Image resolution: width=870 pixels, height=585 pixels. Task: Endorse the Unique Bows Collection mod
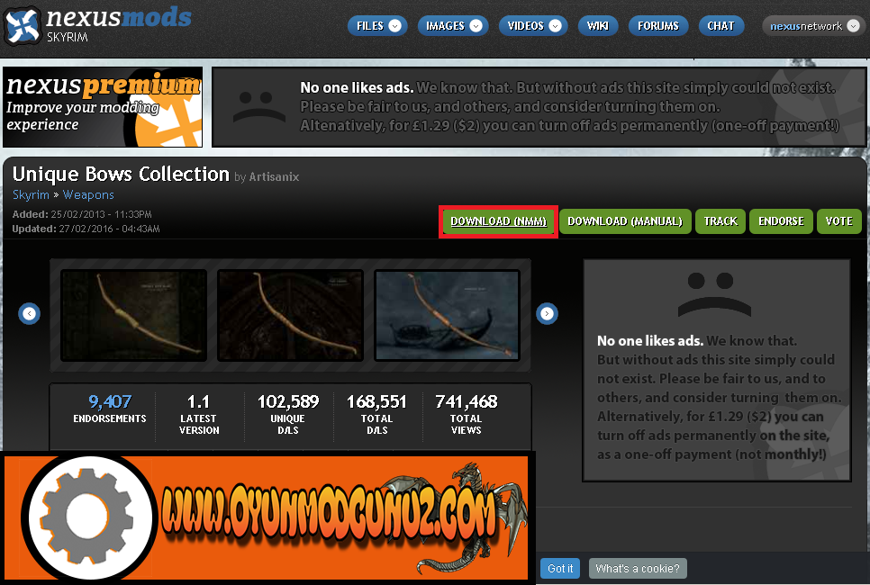point(781,221)
